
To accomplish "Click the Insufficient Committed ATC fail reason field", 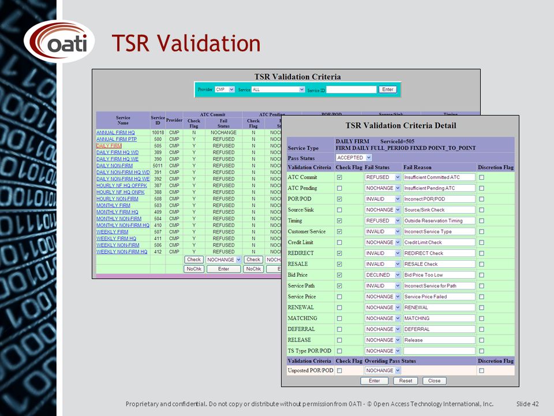I will (439, 177).
